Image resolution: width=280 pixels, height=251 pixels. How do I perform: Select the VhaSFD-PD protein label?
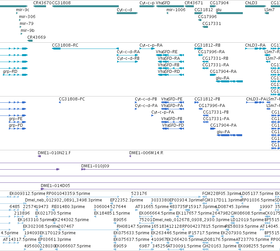(173, 125)
